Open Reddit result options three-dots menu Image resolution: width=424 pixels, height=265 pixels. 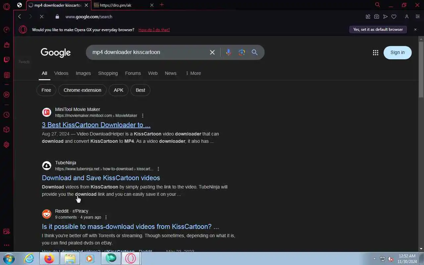[x=106, y=217]
